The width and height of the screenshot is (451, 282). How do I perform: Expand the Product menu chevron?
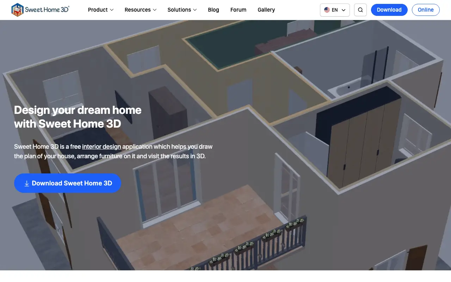pos(112,10)
